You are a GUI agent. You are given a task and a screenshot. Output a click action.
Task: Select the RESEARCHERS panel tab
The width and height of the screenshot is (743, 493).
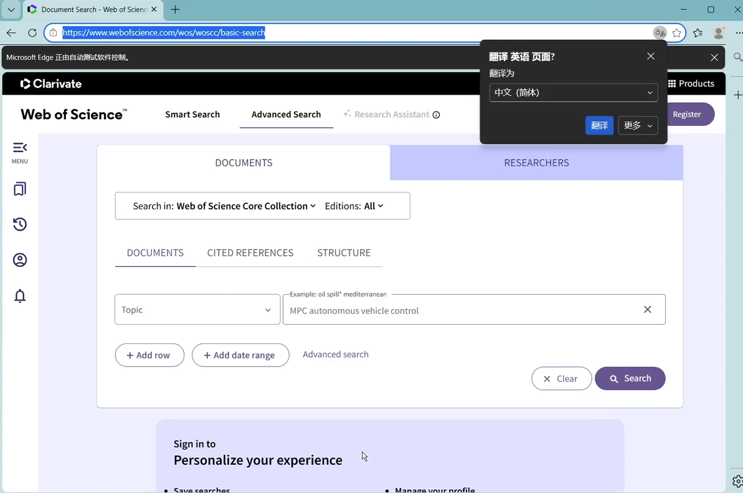536,163
